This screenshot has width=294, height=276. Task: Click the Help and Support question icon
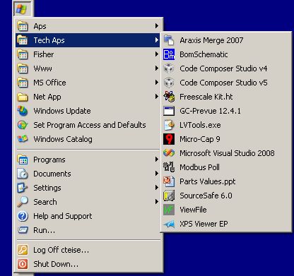[x=23, y=216]
